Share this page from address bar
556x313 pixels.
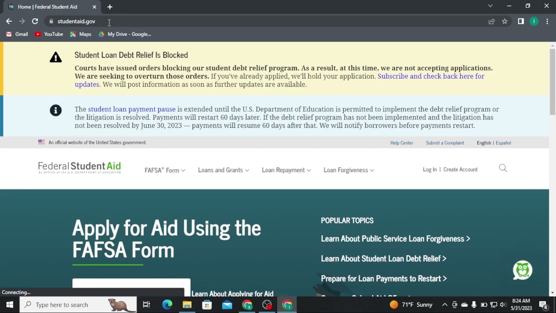tap(492, 21)
